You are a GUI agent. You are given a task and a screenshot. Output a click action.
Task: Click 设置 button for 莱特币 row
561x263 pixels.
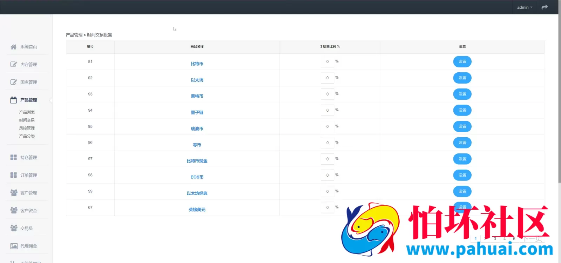click(x=462, y=94)
